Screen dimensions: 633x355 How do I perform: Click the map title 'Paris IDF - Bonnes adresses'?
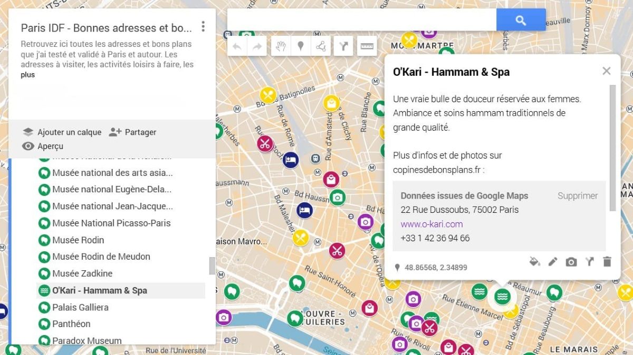[x=107, y=28]
